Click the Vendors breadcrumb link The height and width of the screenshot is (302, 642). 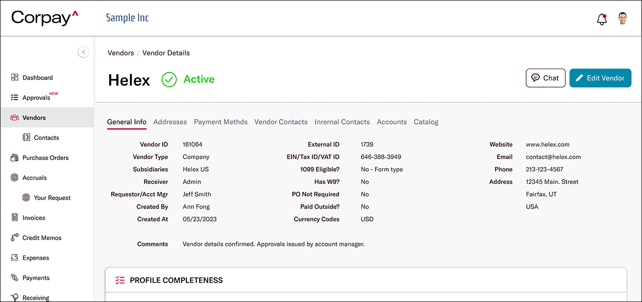(x=120, y=53)
